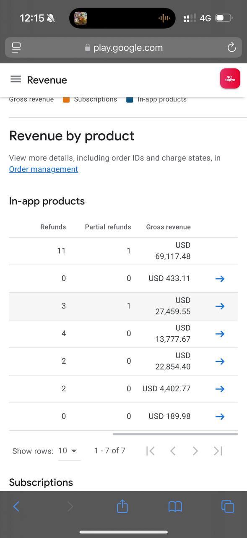Open the reader view icon in the address bar

click(x=16, y=47)
